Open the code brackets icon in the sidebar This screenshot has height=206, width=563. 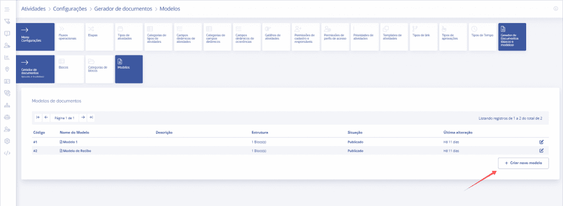(x=7, y=153)
